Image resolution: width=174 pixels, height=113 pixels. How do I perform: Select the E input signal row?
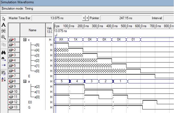(29, 76)
